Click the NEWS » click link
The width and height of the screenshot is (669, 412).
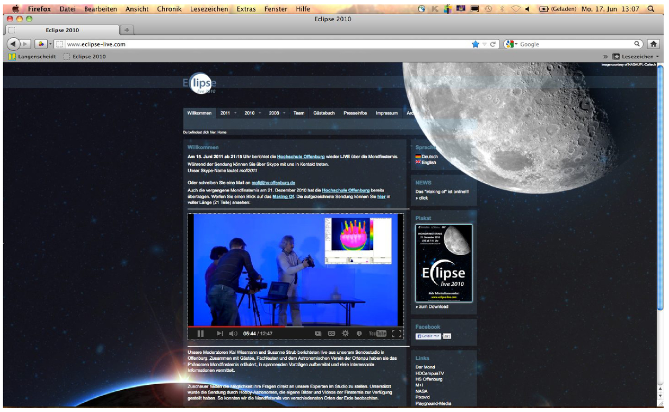(x=422, y=198)
